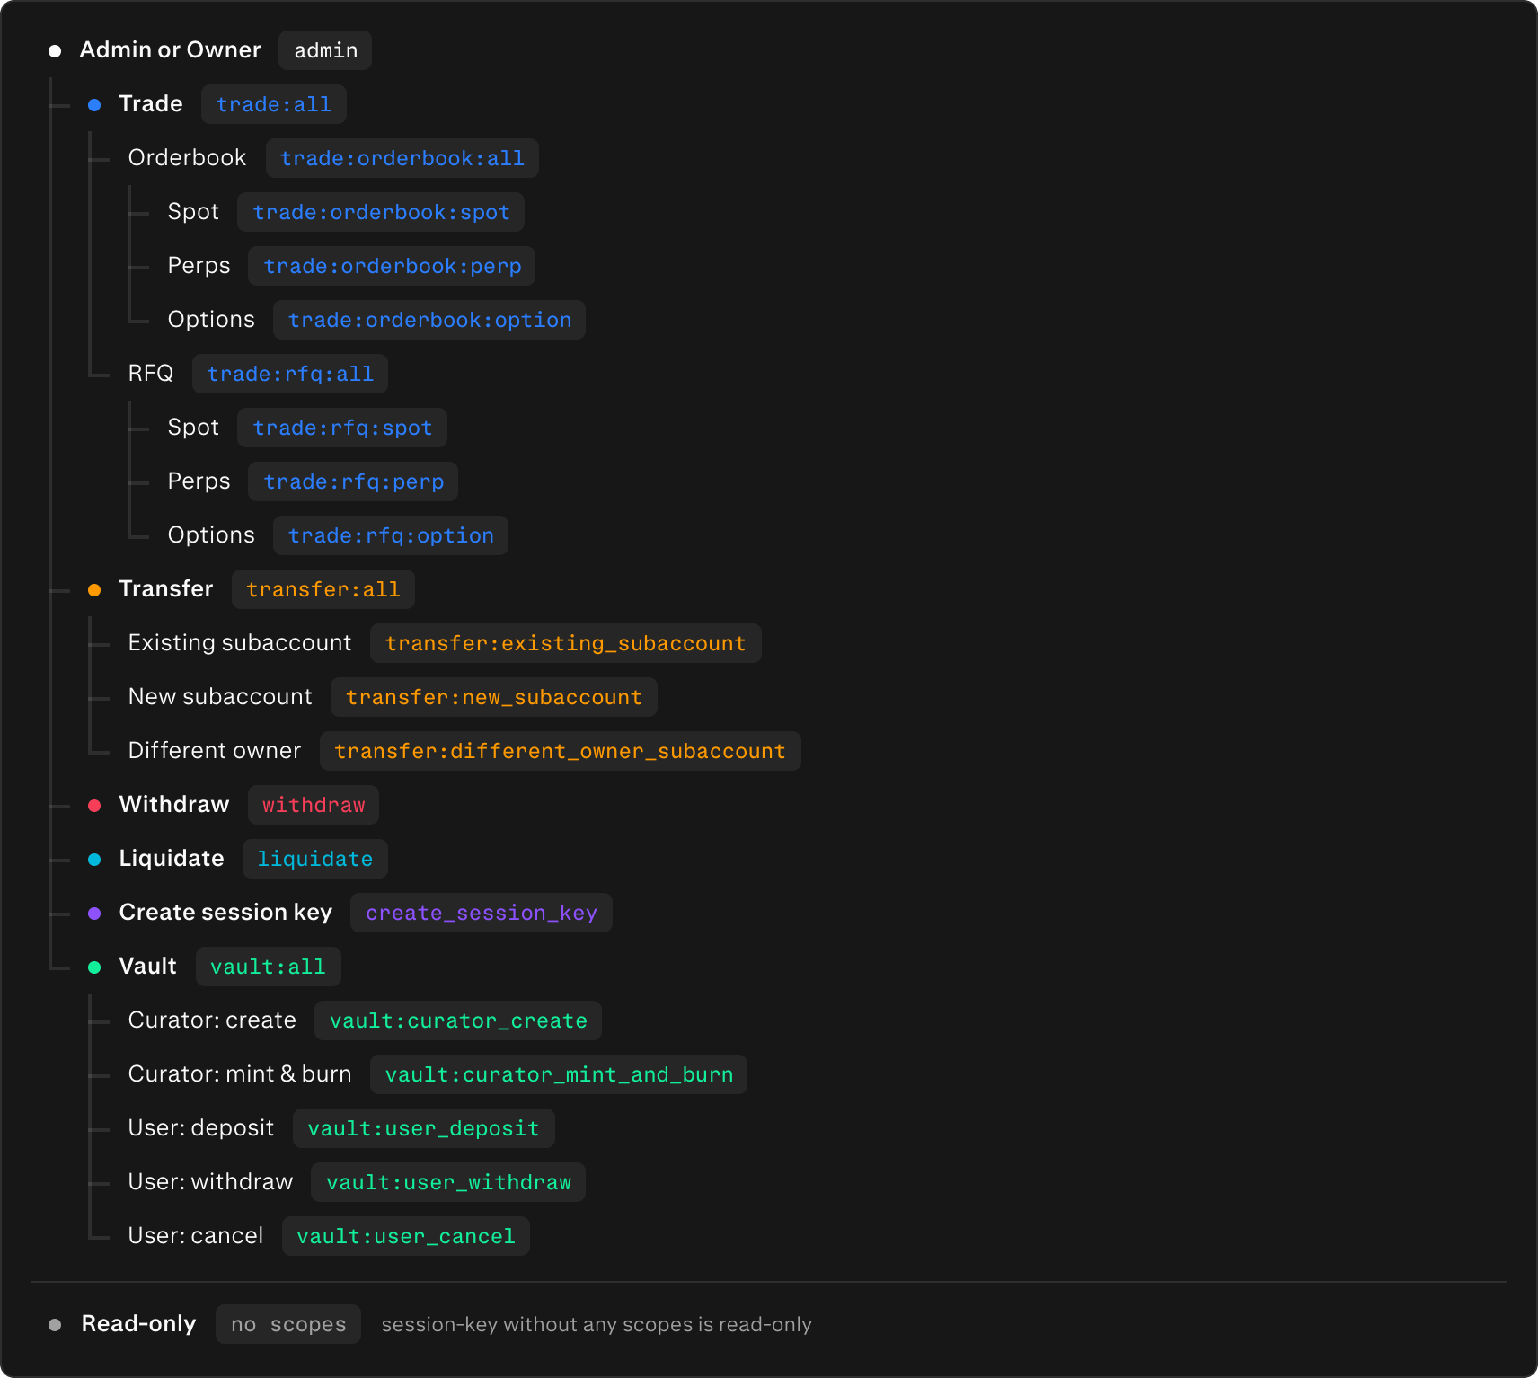Click the create_session_key tag

coord(482,913)
